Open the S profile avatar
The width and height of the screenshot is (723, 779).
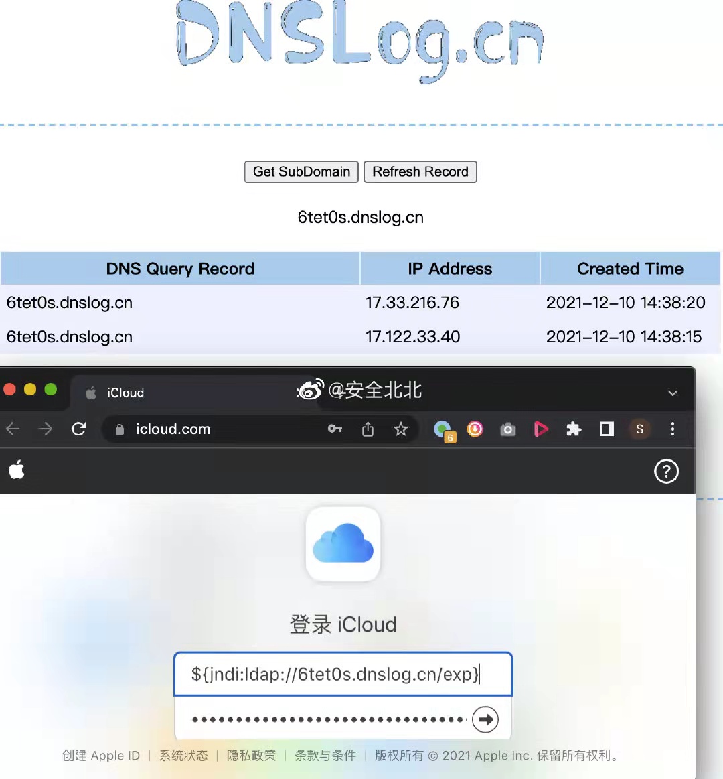coord(639,429)
